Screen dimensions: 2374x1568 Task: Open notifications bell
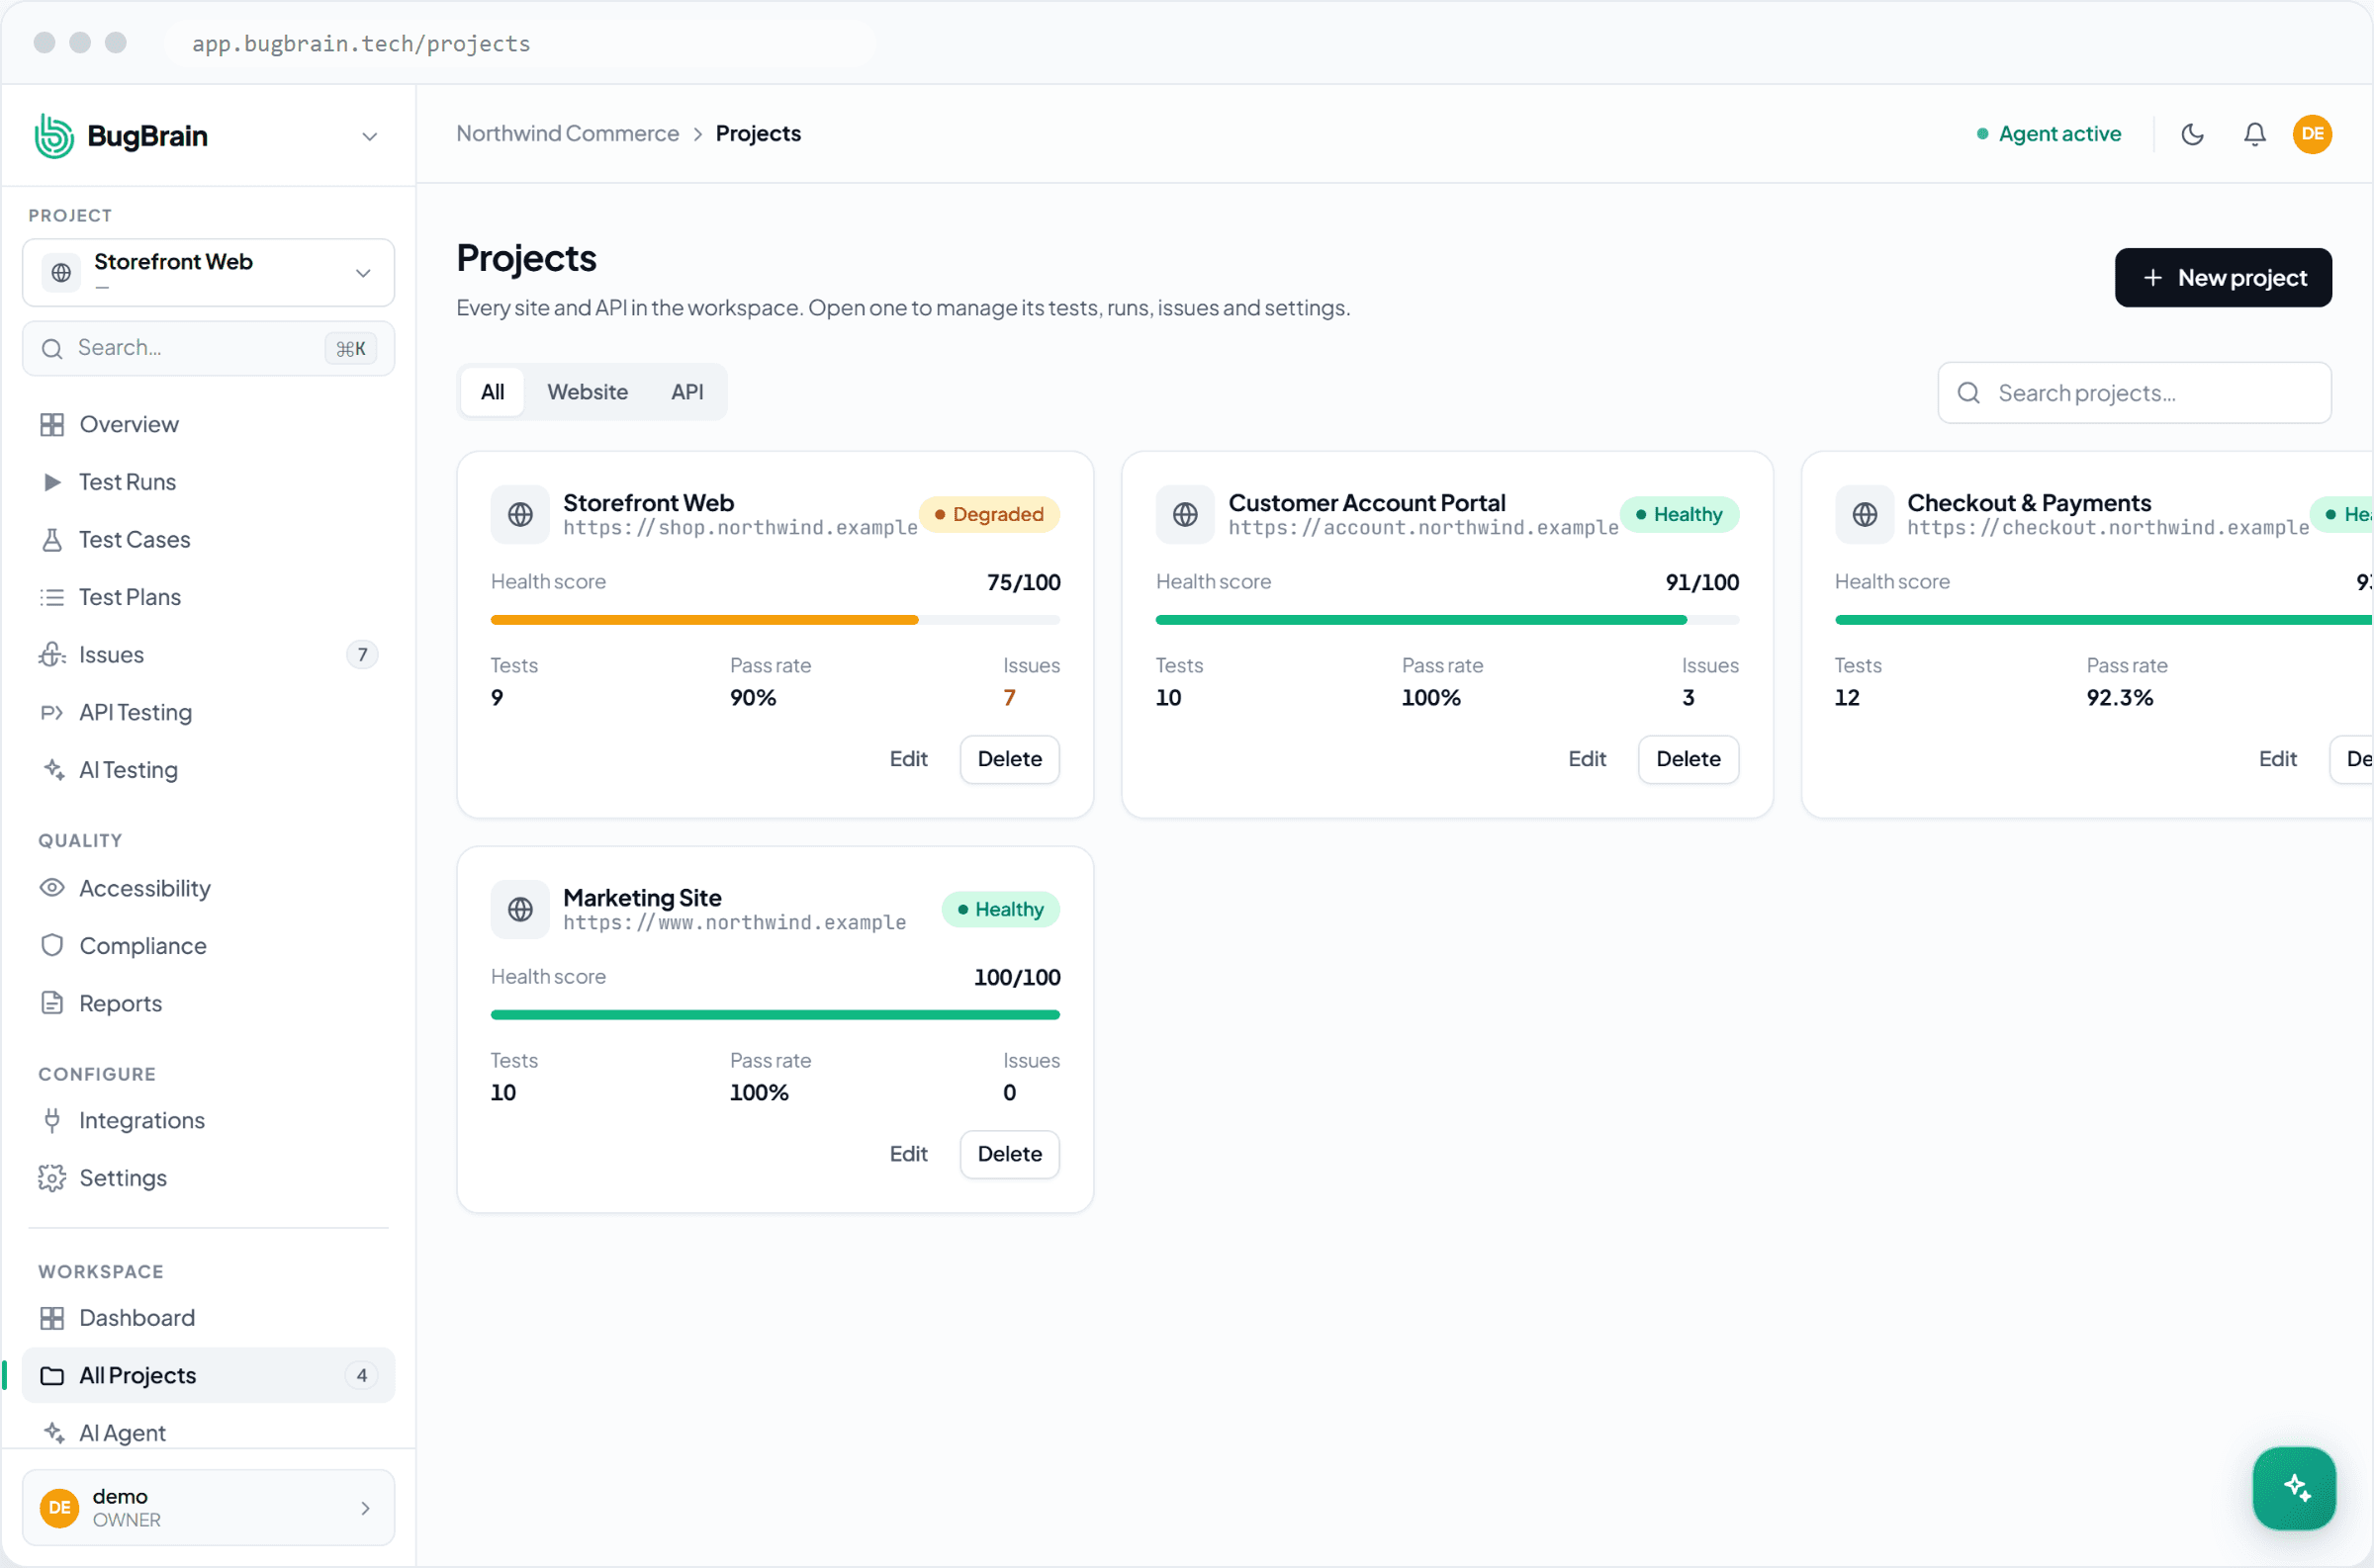(2254, 134)
